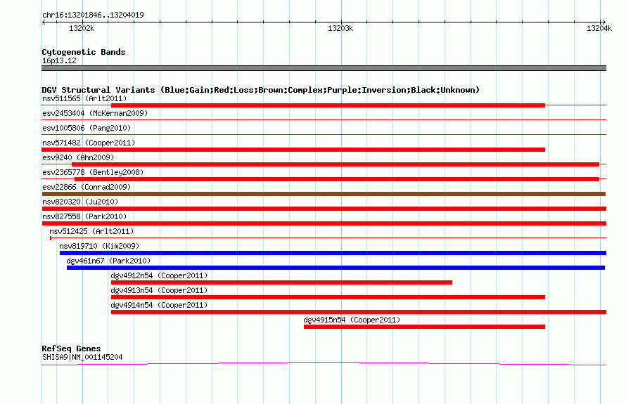Click the nsv511565 (Arlt2011) variant label
The width and height of the screenshot is (626, 404).
[x=84, y=98]
